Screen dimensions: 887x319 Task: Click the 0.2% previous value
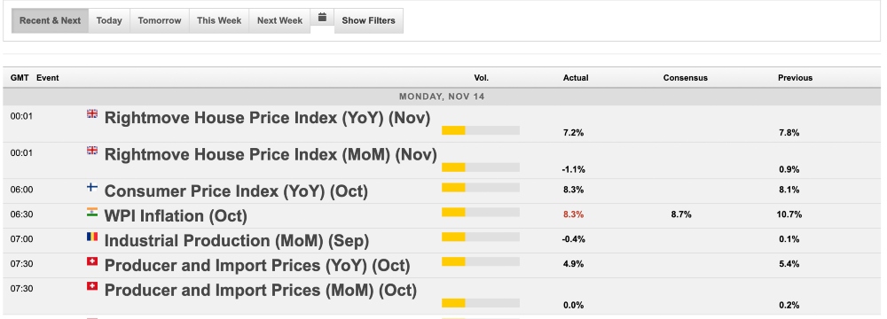tap(789, 306)
